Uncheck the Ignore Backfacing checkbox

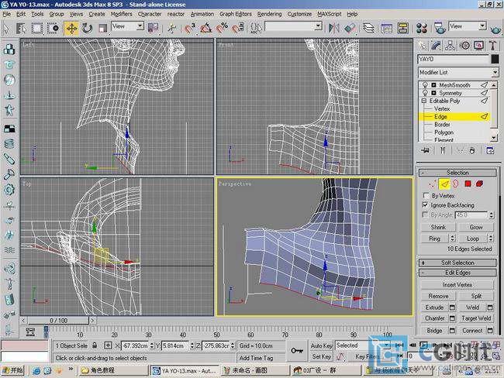click(x=425, y=205)
